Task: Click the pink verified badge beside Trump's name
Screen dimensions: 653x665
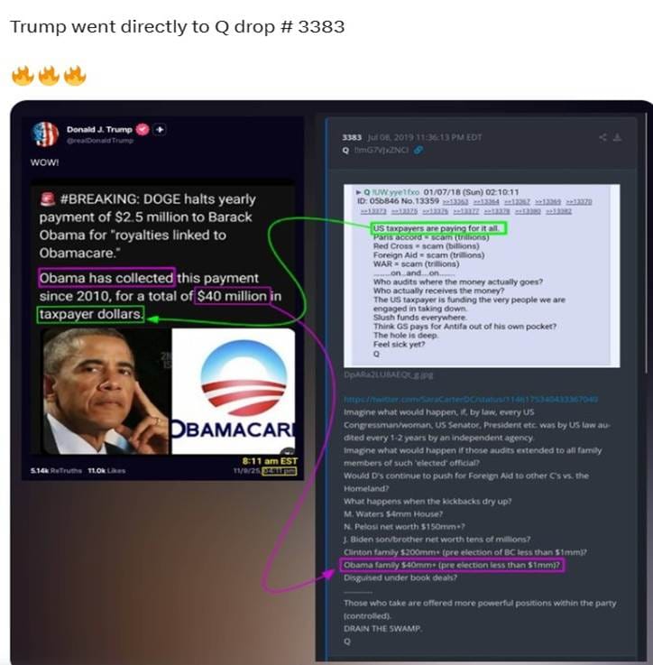Action: tap(143, 129)
